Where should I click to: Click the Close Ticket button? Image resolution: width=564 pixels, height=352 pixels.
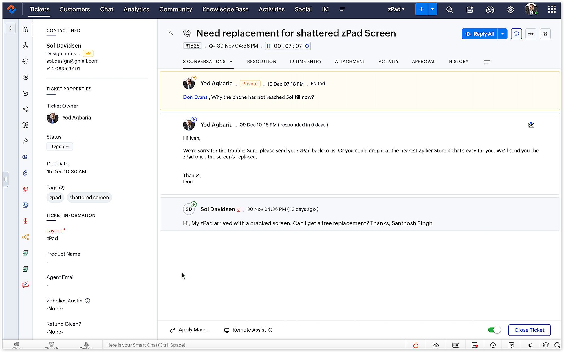pos(529,330)
